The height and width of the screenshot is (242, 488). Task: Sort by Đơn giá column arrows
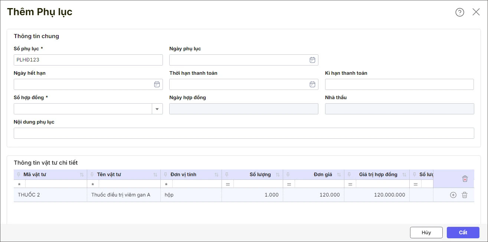(339, 175)
